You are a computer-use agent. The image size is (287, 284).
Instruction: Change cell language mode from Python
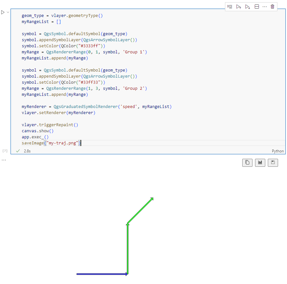[277, 151]
